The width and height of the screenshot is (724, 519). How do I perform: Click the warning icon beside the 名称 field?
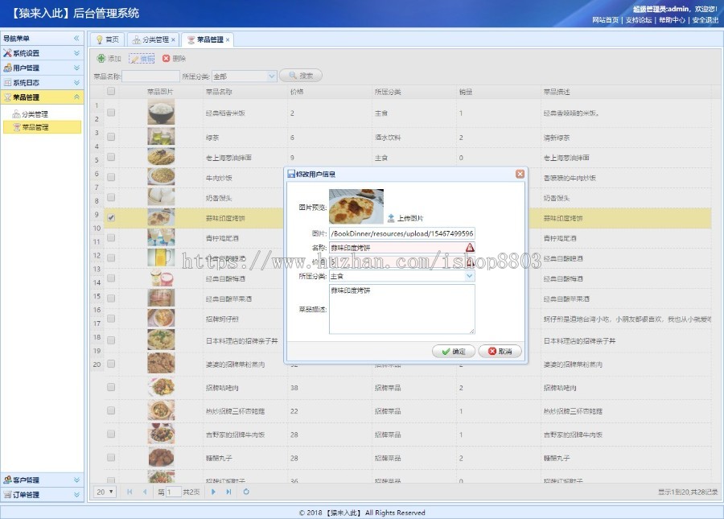tap(468, 246)
